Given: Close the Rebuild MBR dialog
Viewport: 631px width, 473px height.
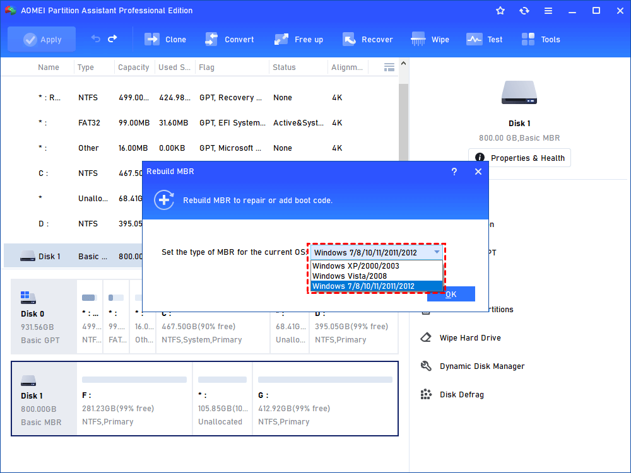Looking at the screenshot, I should tap(478, 172).
